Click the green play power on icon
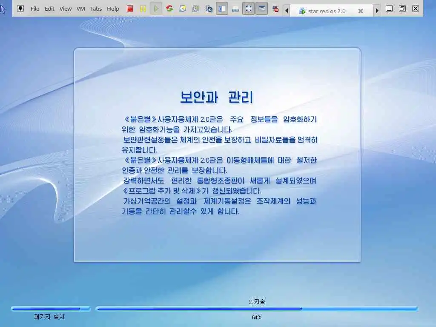This screenshot has height=327, width=436. [x=156, y=9]
